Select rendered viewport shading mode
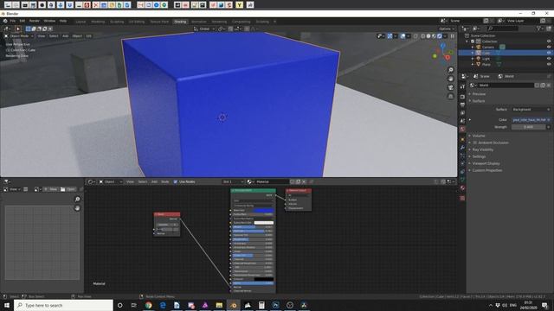The image size is (554, 311). pos(440,36)
